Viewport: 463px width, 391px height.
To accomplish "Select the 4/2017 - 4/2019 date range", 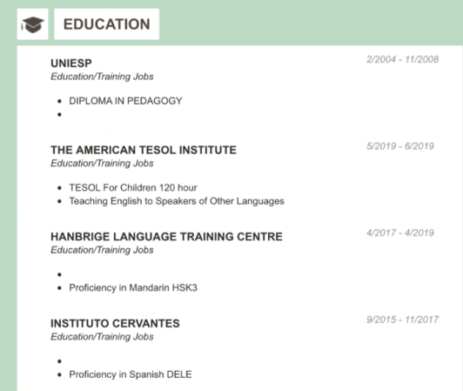I will [x=400, y=233].
